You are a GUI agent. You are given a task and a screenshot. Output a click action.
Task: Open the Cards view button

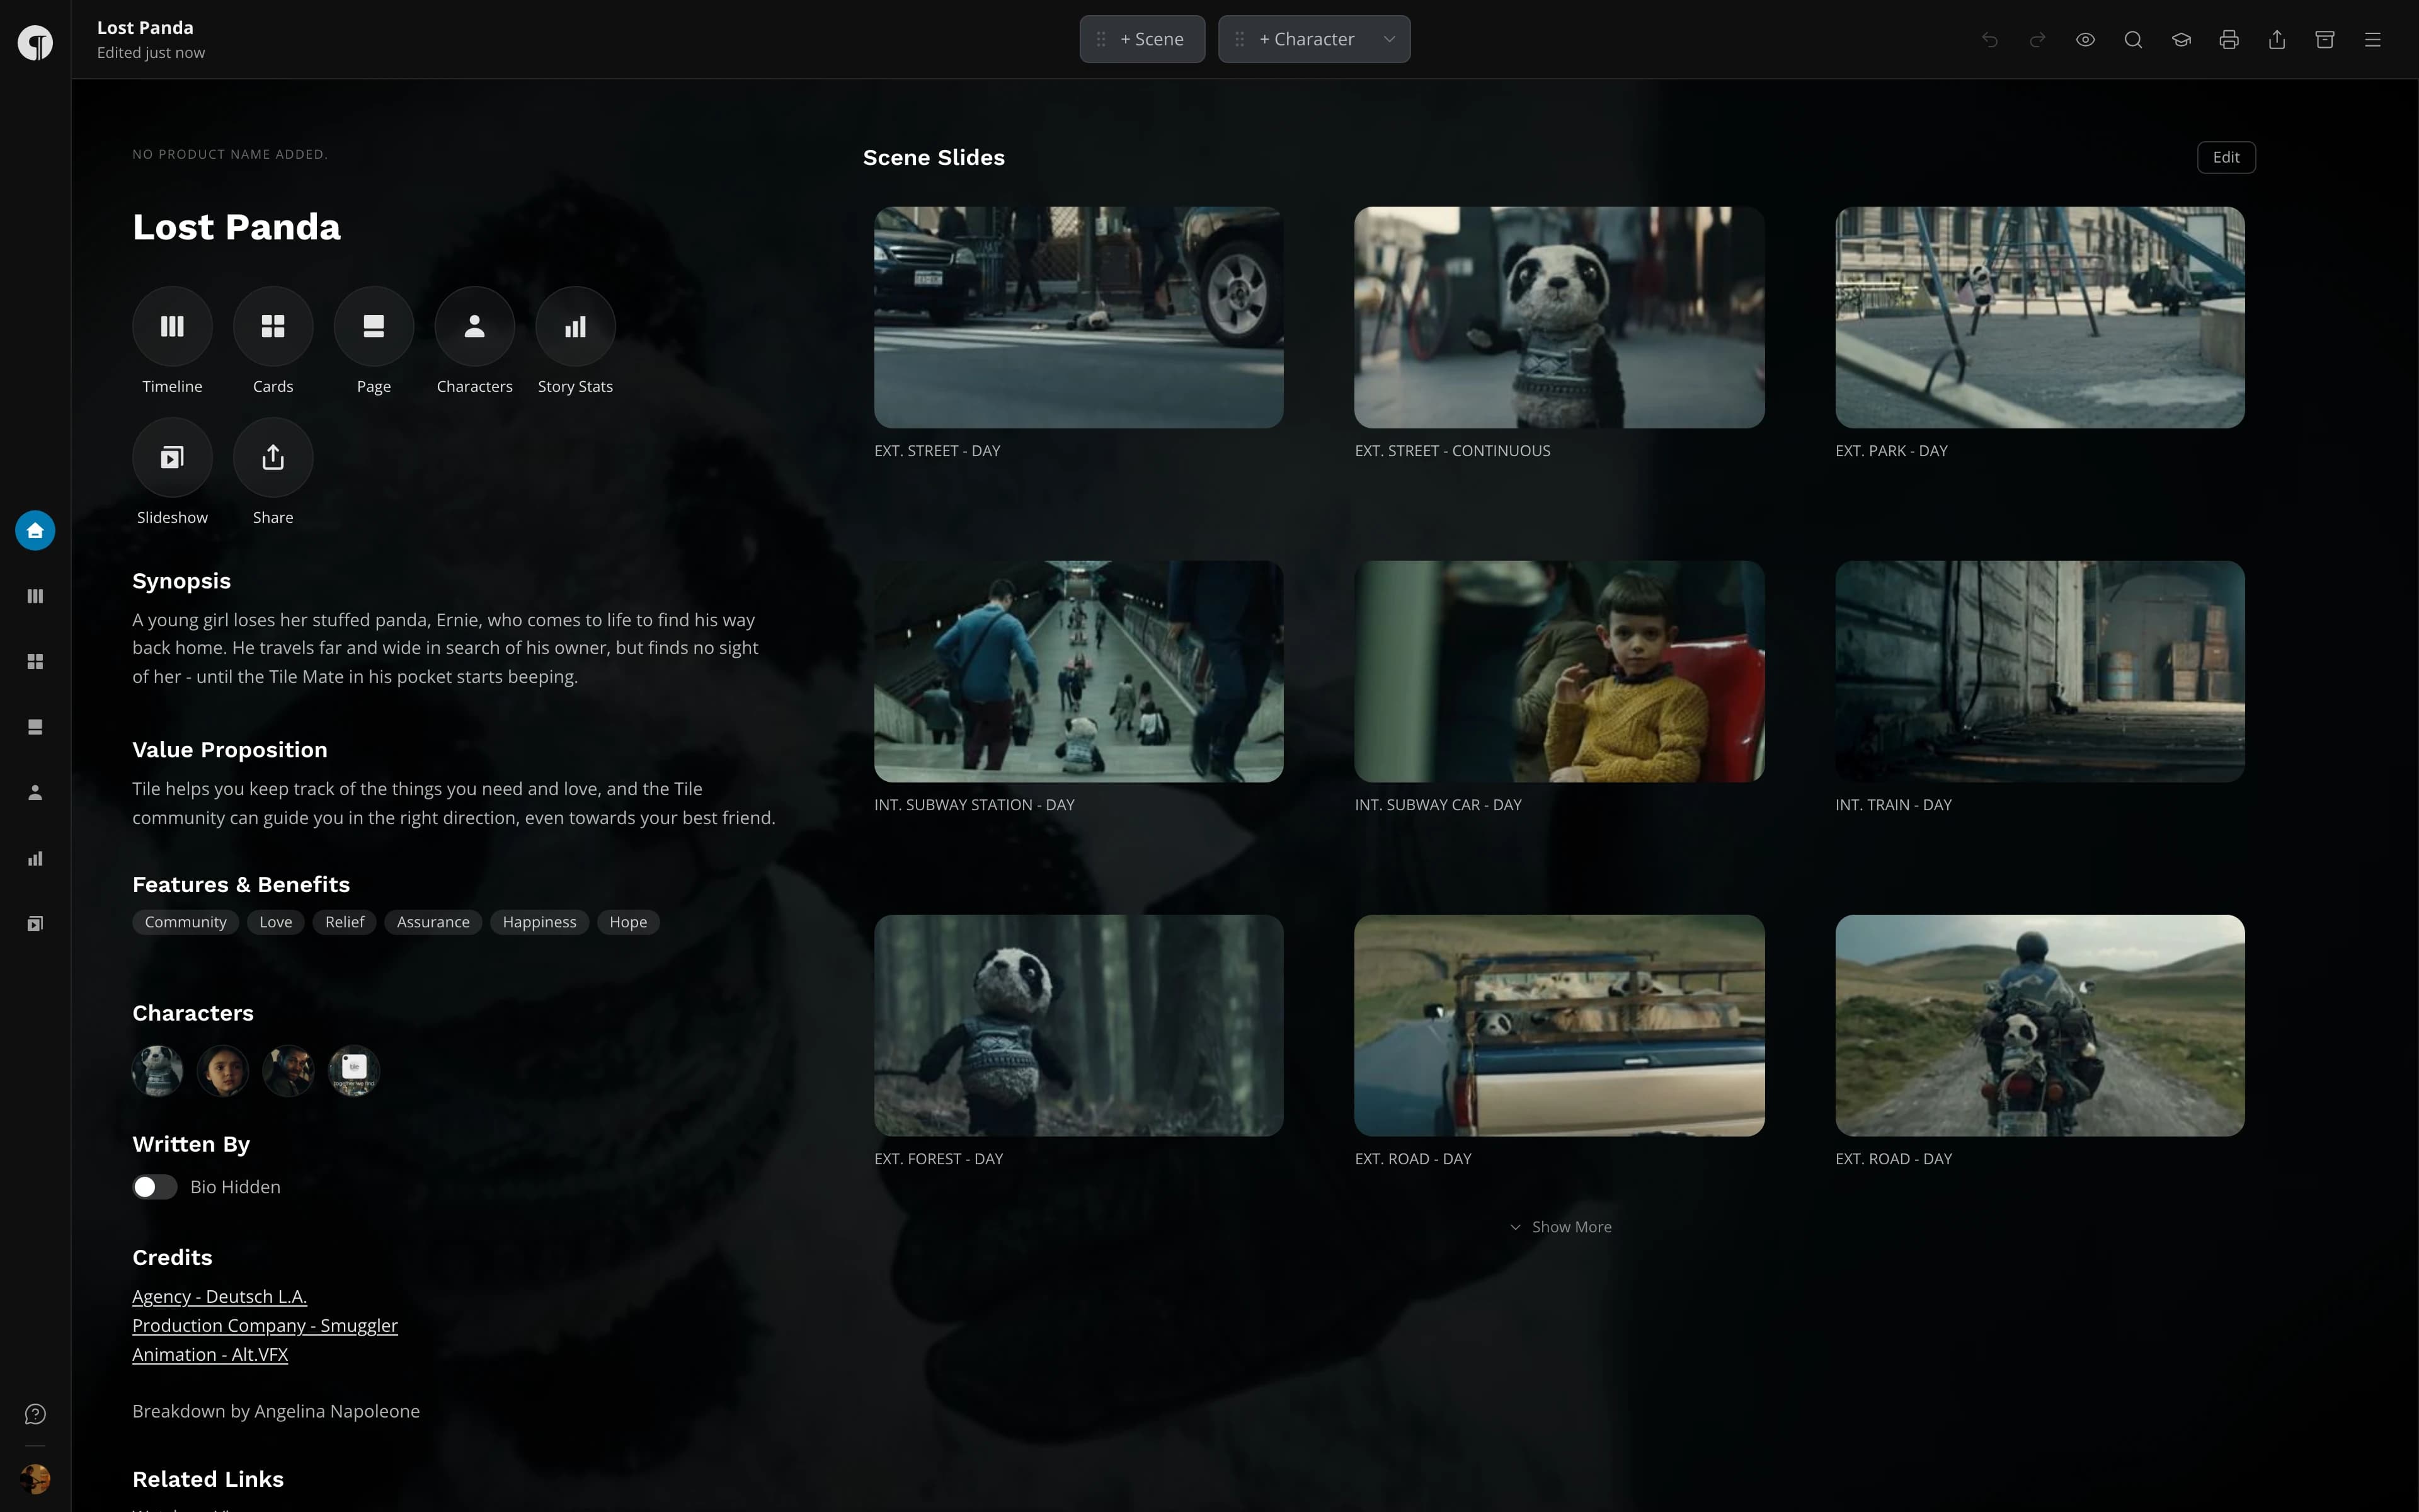point(273,326)
